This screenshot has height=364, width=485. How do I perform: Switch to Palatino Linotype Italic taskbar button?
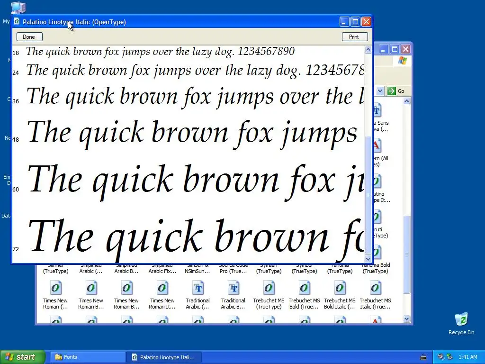tap(164, 357)
